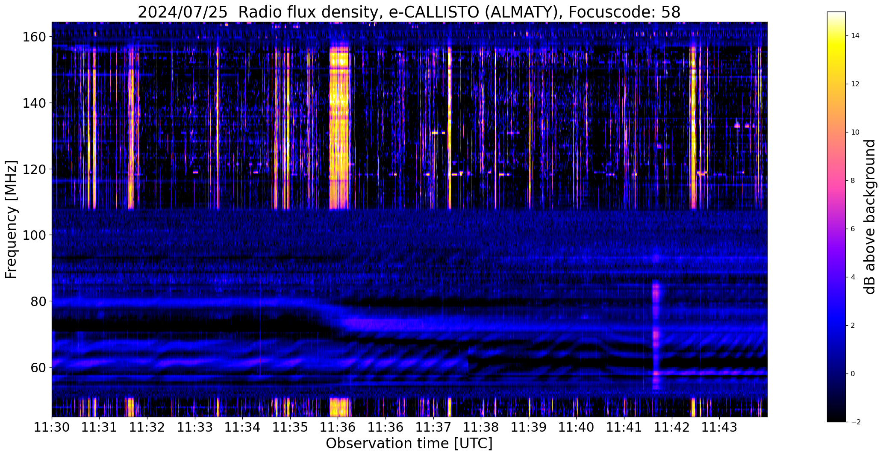Click the colorbar tick labeled −2
This screenshot has height=456, width=883.
tap(856, 422)
